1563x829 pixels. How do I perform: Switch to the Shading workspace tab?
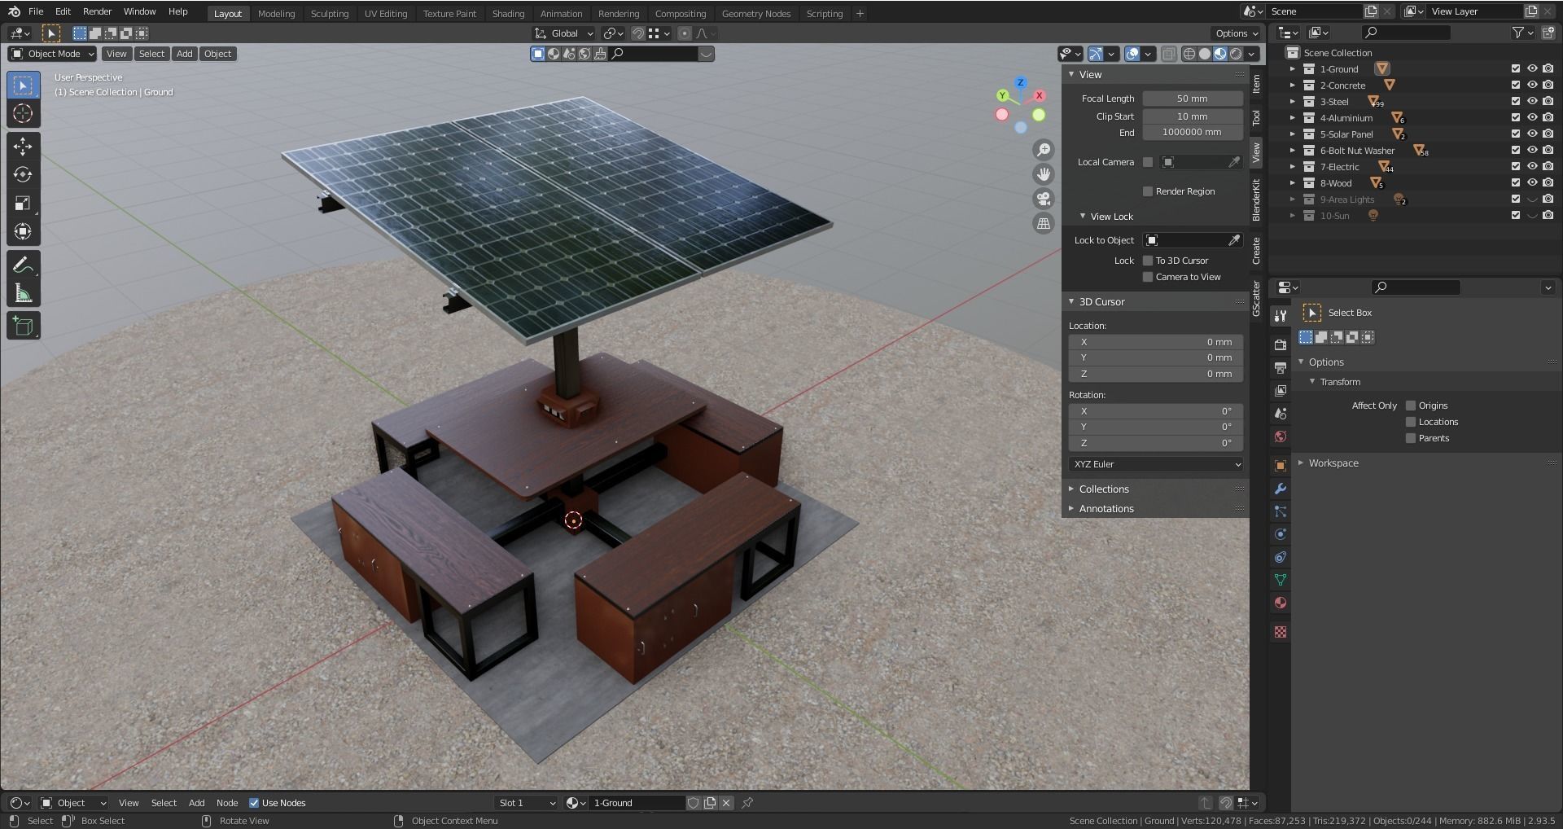pyautogui.click(x=508, y=14)
